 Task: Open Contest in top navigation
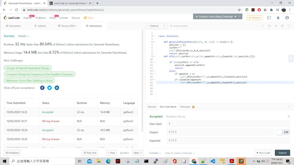[x=63, y=18]
